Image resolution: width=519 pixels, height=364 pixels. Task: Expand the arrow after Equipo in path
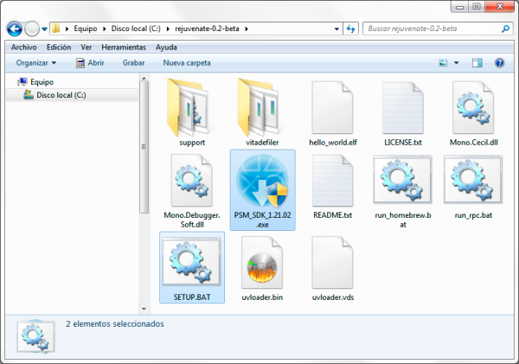coord(105,29)
